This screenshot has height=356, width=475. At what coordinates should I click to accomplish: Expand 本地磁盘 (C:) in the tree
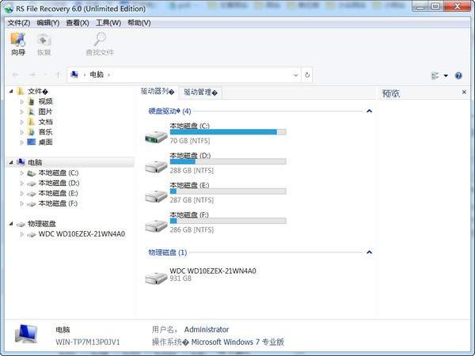click(x=22, y=172)
